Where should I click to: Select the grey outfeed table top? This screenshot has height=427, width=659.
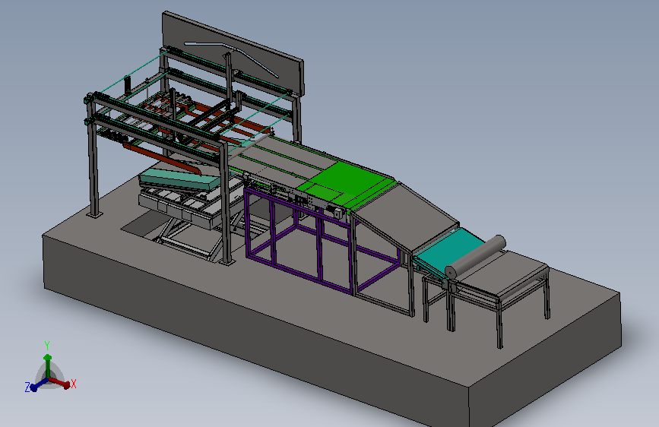pos(502,274)
